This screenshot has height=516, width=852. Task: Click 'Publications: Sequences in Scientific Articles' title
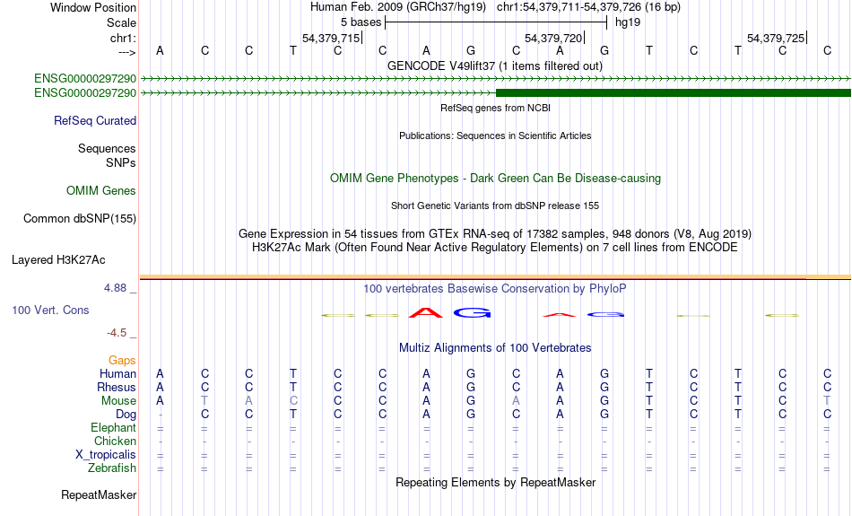click(495, 136)
